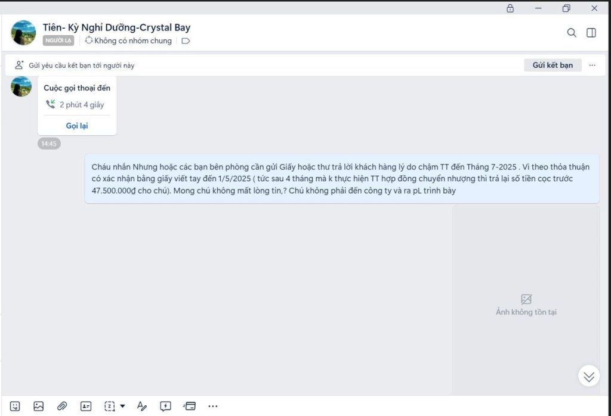Click Gọi lại to call back

coord(77,126)
